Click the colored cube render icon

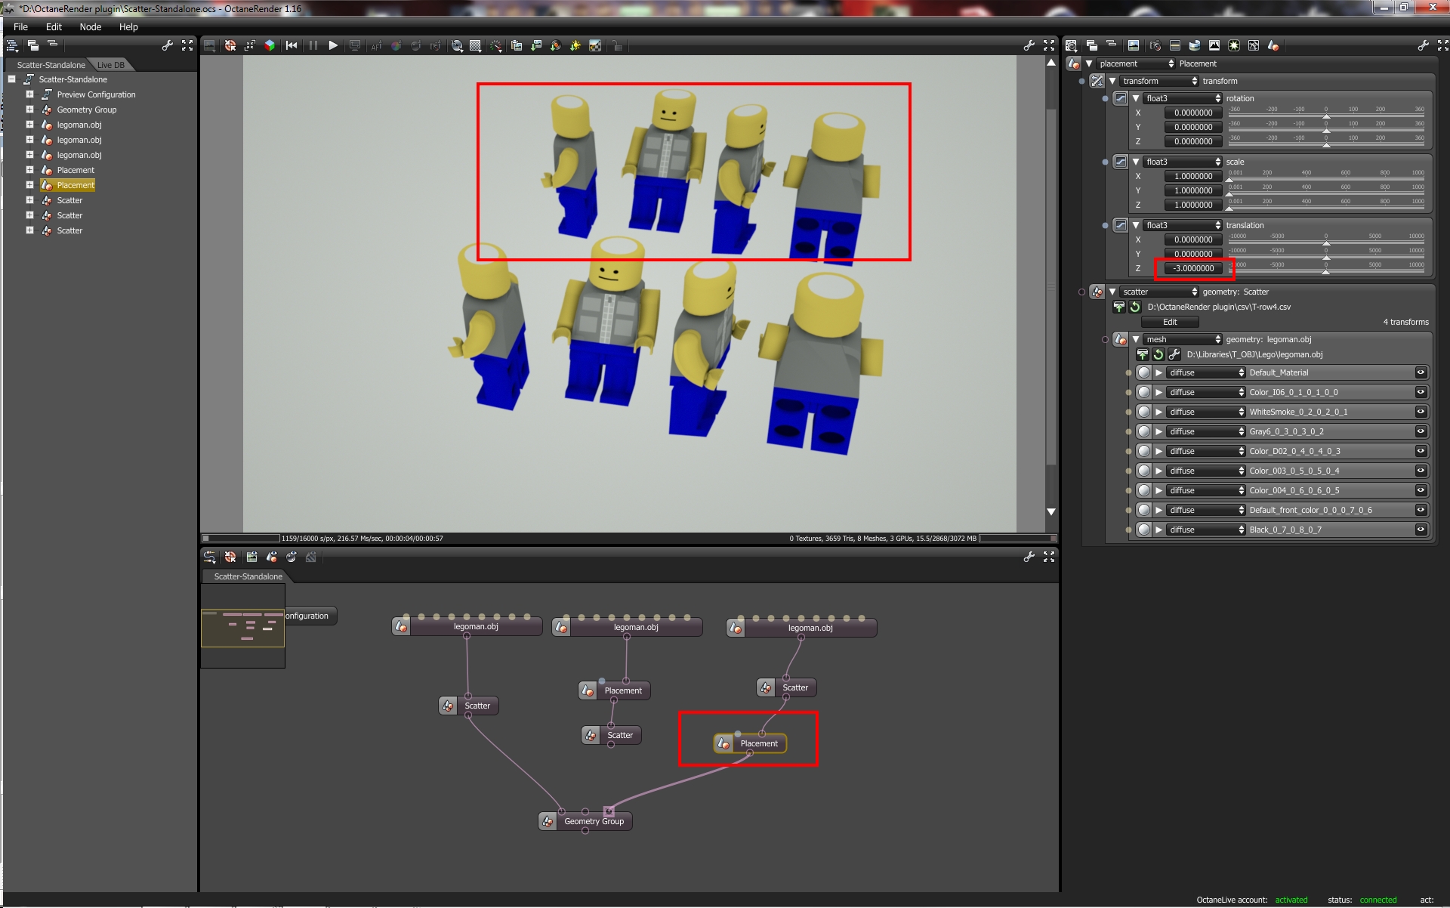point(270,46)
